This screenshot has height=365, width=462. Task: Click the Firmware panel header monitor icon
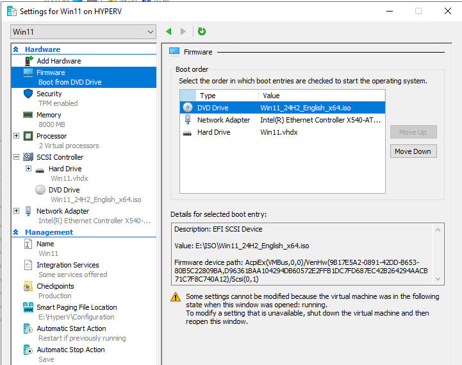[x=174, y=51]
